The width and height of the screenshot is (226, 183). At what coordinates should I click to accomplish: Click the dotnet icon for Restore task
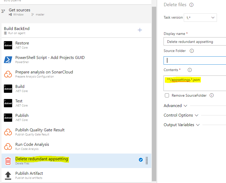(8, 45)
